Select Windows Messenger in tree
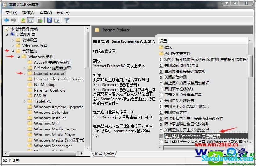 (53, 146)
